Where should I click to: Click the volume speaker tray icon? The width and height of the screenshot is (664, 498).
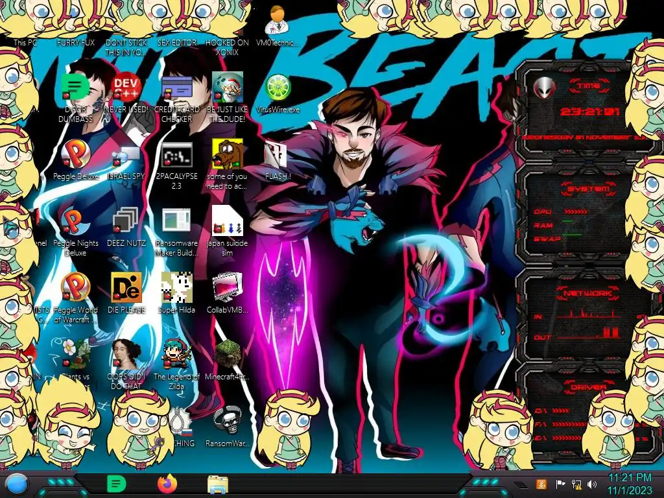pos(592,484)
